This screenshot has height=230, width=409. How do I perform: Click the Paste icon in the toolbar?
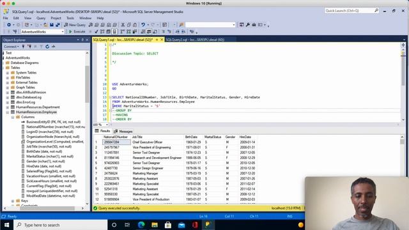[x=135, y=25]
